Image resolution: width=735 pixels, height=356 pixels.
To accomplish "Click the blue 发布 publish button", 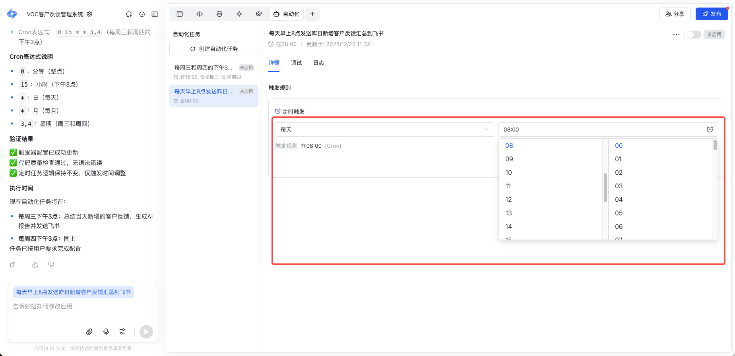I will point(712,14).
